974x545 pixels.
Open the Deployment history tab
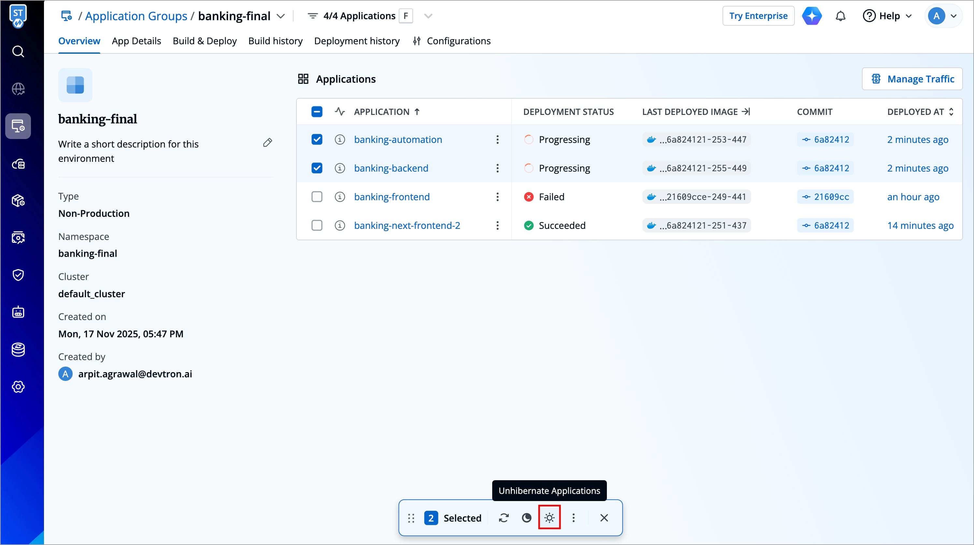coord(357,41)
